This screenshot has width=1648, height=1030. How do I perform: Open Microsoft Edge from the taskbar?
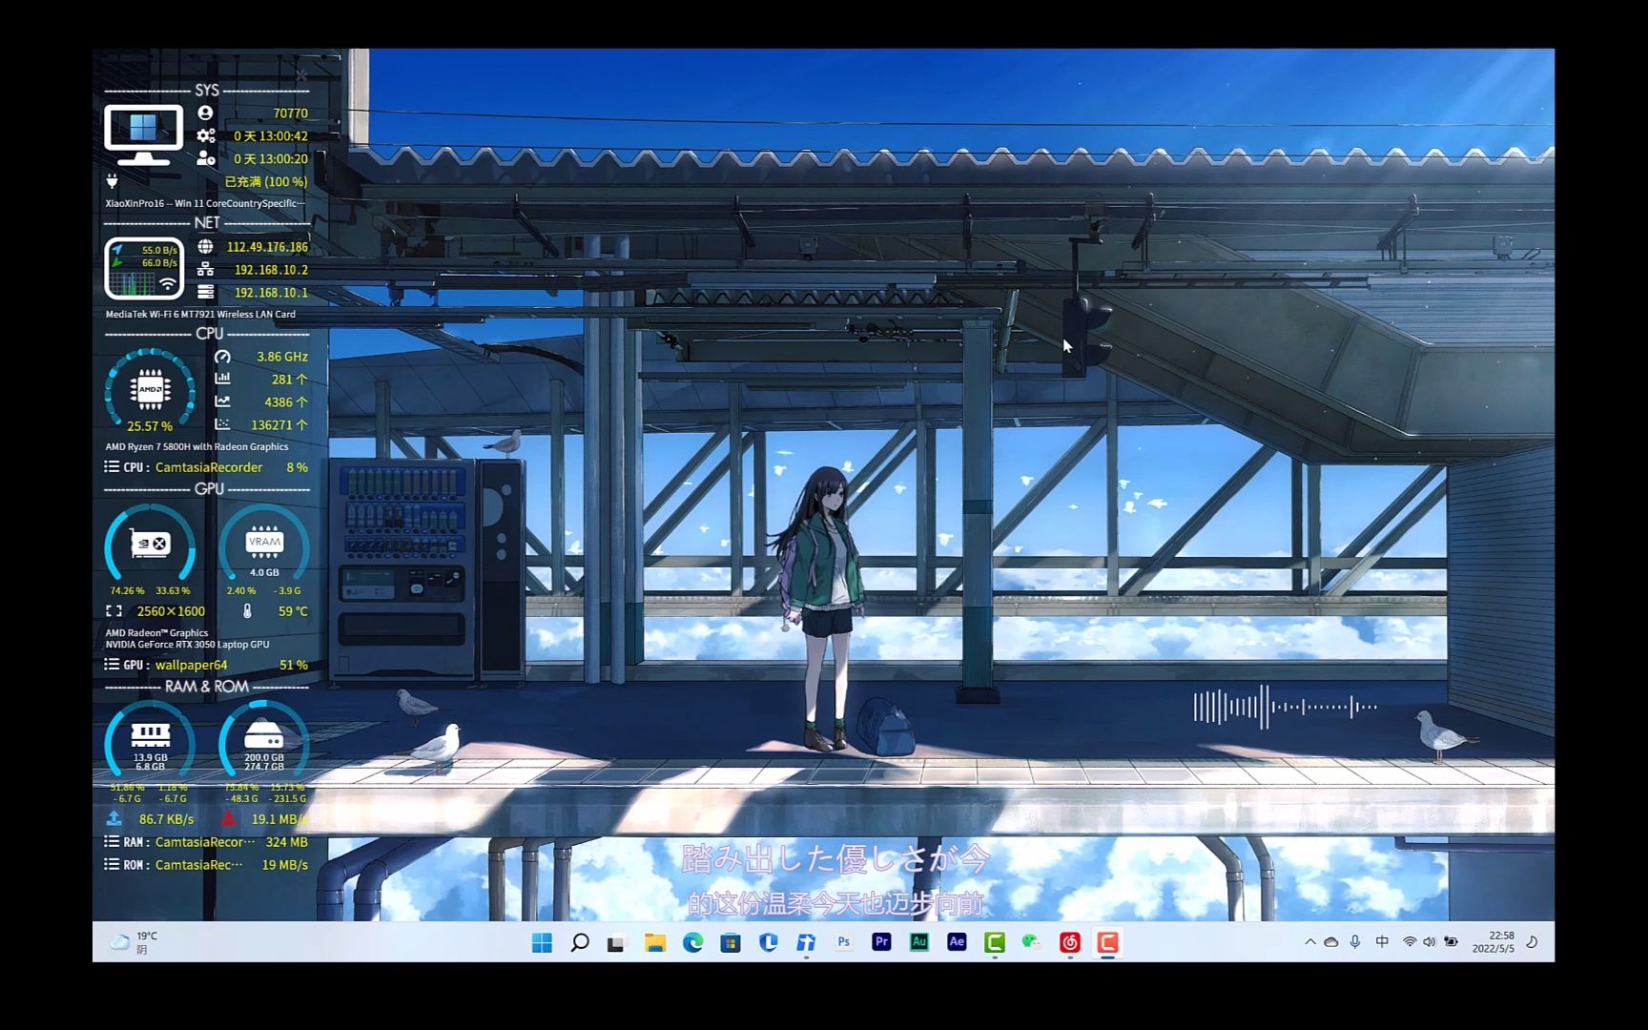pyautogui.click(x=692, y=943)
